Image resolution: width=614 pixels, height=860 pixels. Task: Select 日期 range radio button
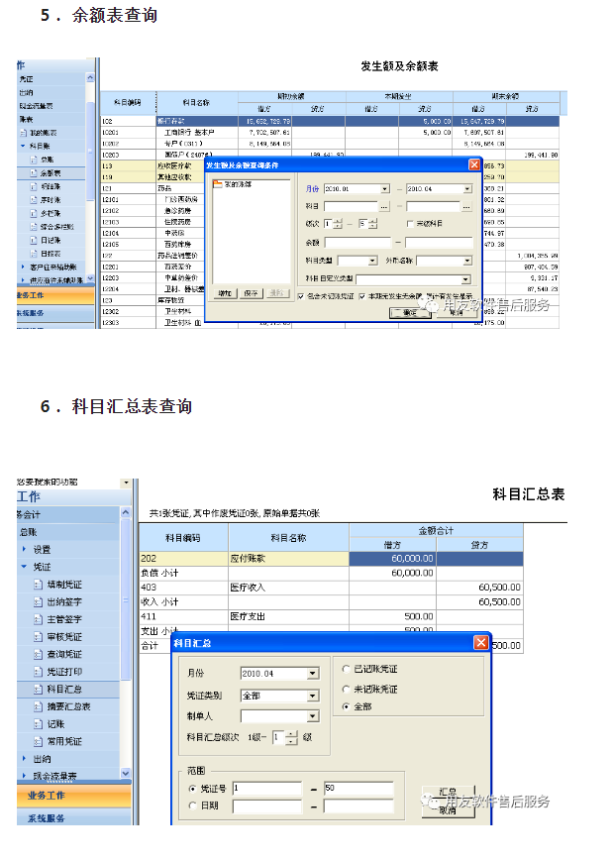coord(192,806)
